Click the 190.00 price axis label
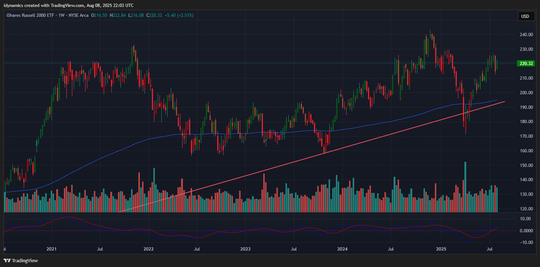The width and height of the screenshot is (540, 267). 526,107
